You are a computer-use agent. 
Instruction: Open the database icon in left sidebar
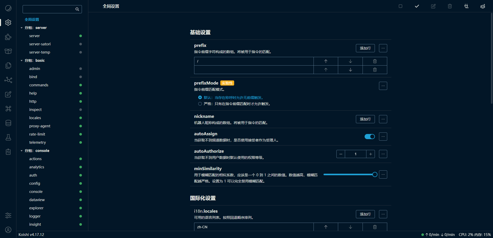(8, 123)
